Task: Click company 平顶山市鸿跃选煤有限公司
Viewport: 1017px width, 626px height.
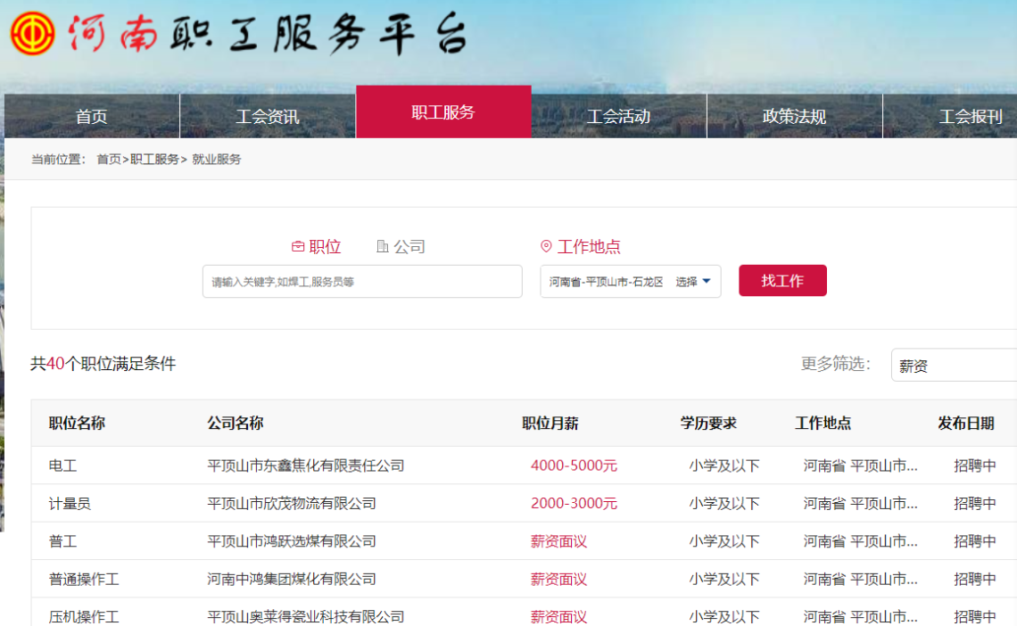Action: (291, 541)
